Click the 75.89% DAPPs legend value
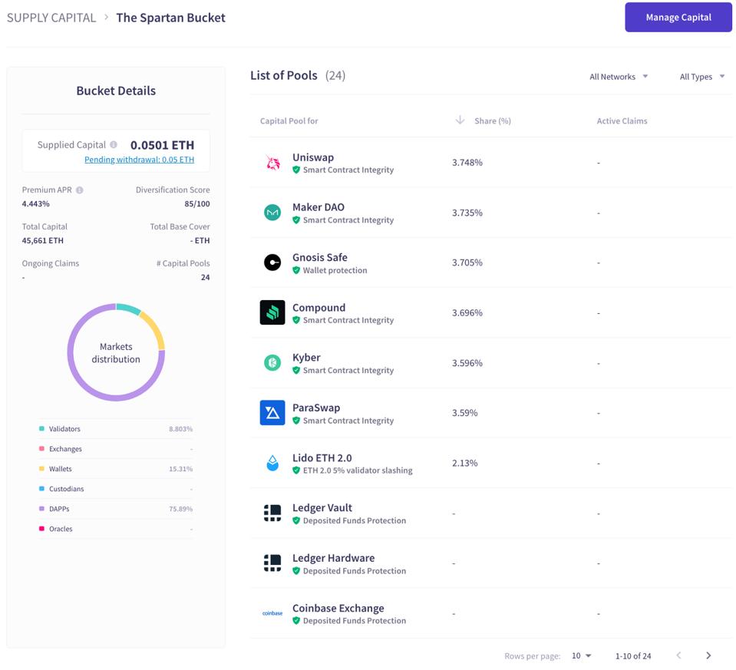 click(180, 509)
